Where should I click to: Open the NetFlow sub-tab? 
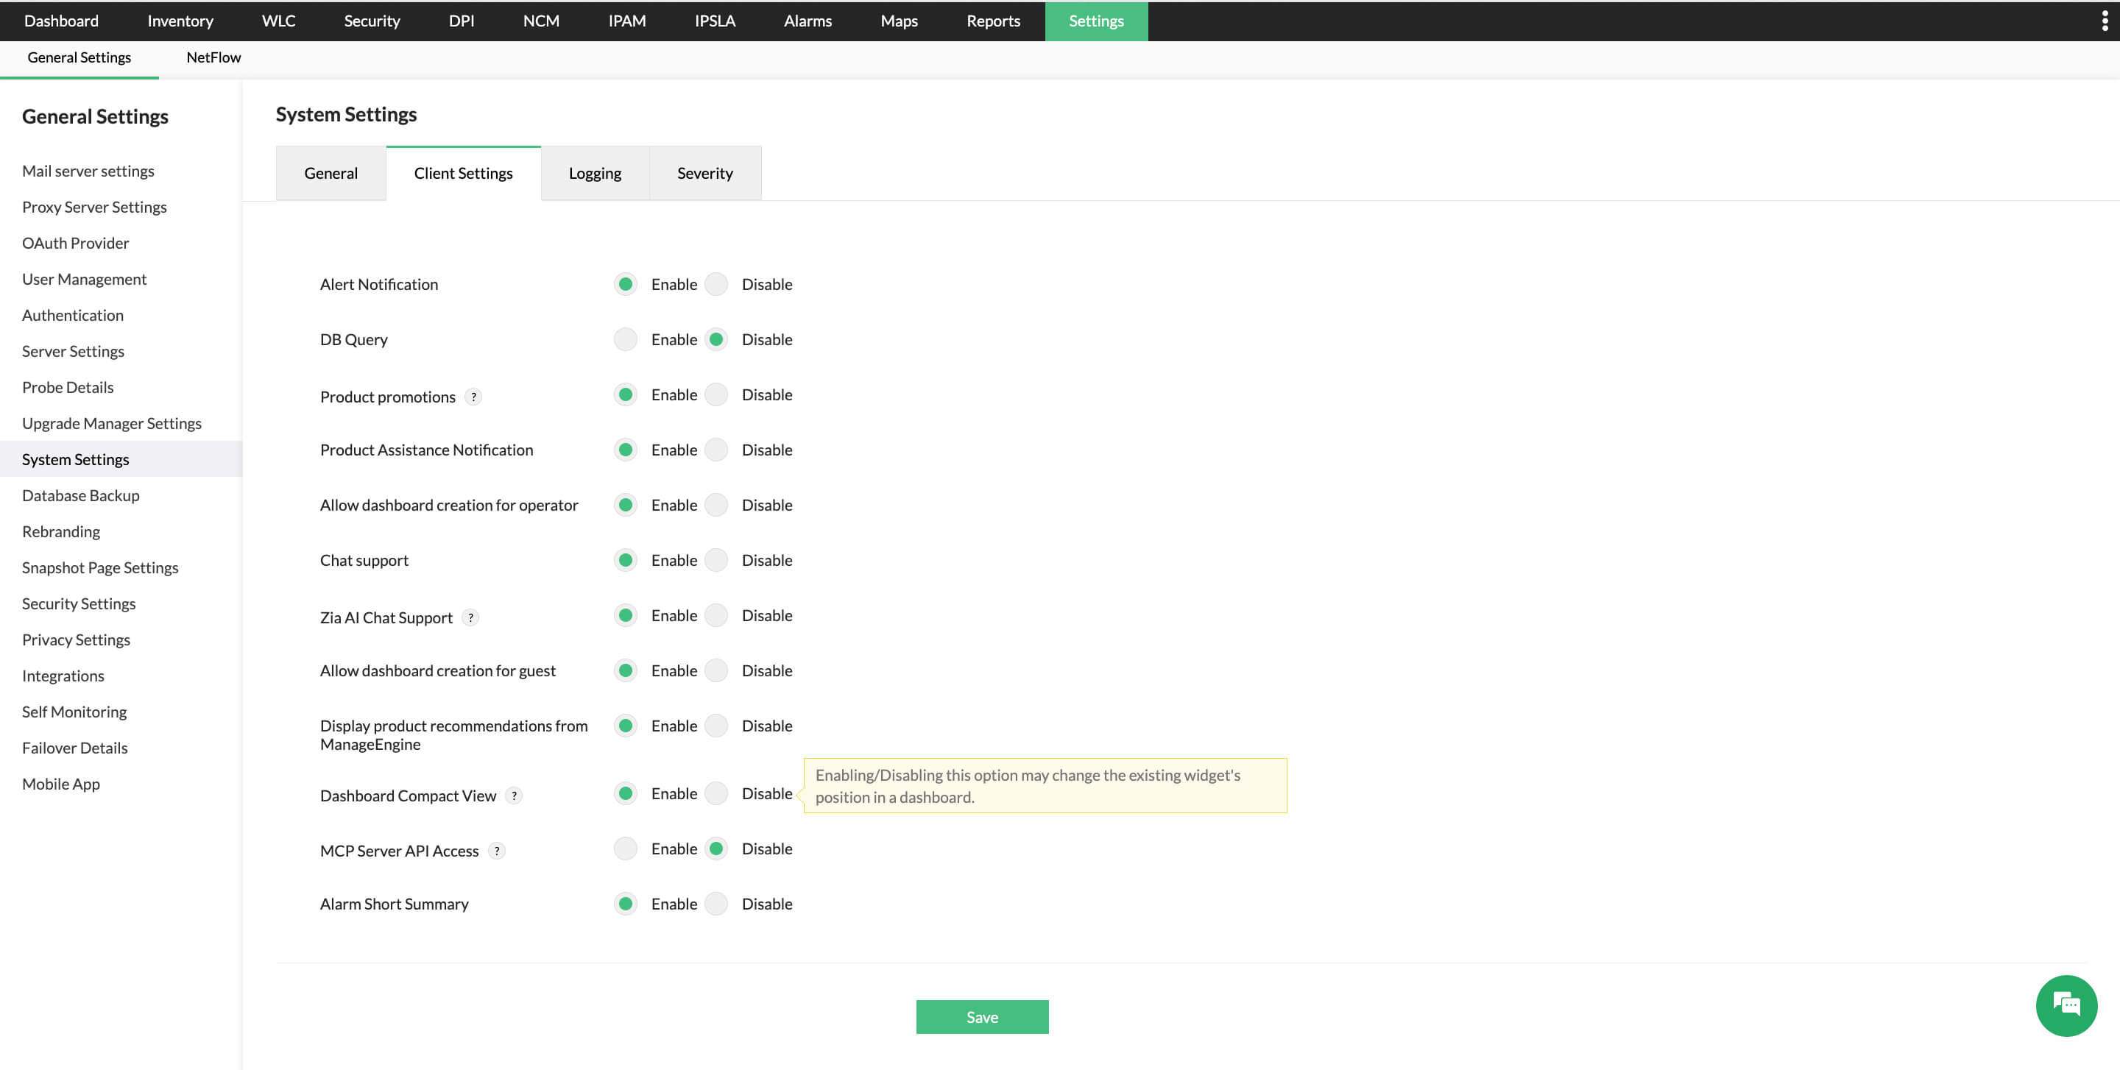pyautogui.click(x=214, y=57)
